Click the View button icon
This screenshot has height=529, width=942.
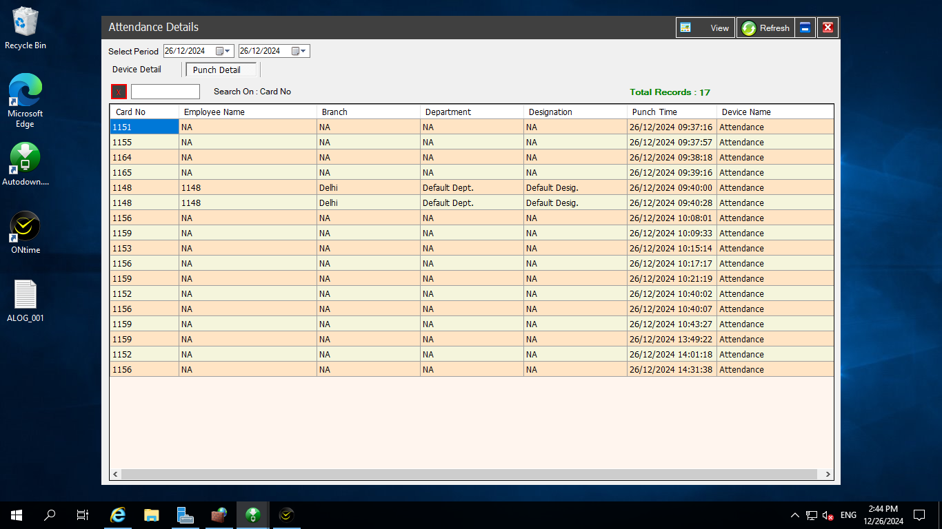point(685,28)
